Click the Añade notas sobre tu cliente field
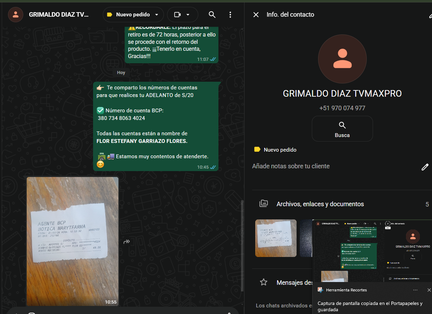This screenshot has height=314, width=432. click(291, 166)
